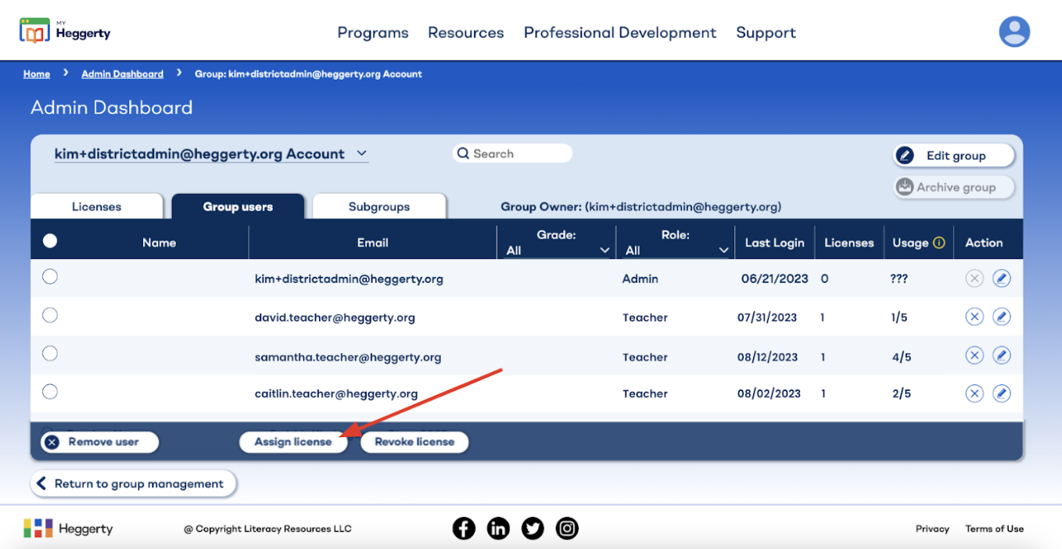
Task: Open the Role filter dropdown
Action: coord(723,248)
